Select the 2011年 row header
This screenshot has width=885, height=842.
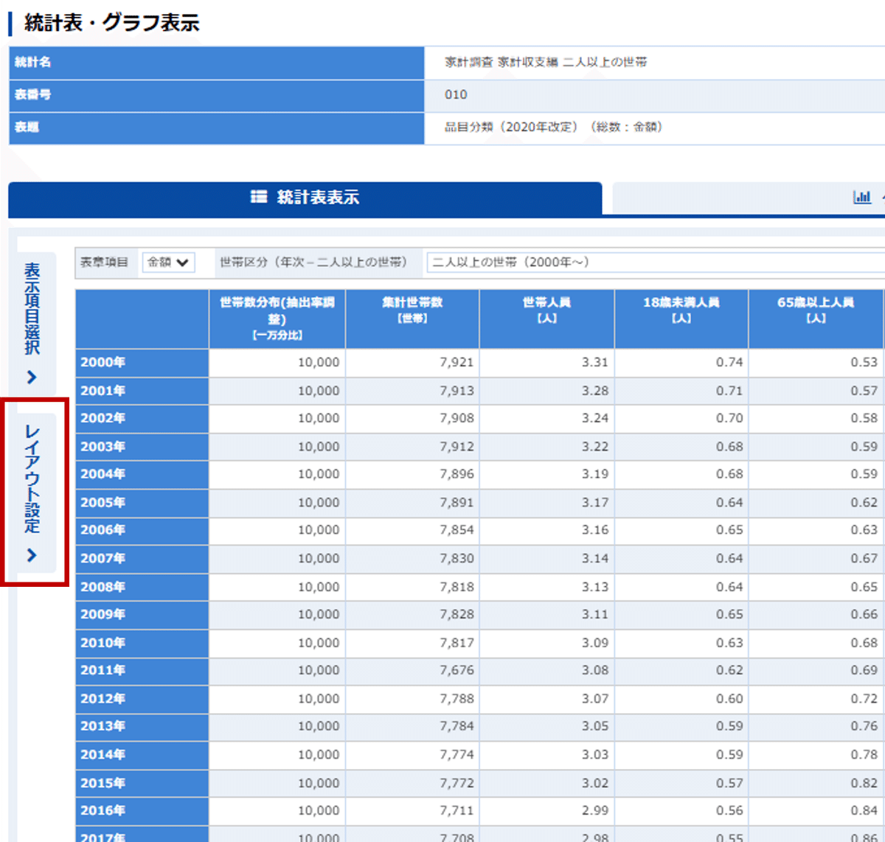click(x=142, y=671)
